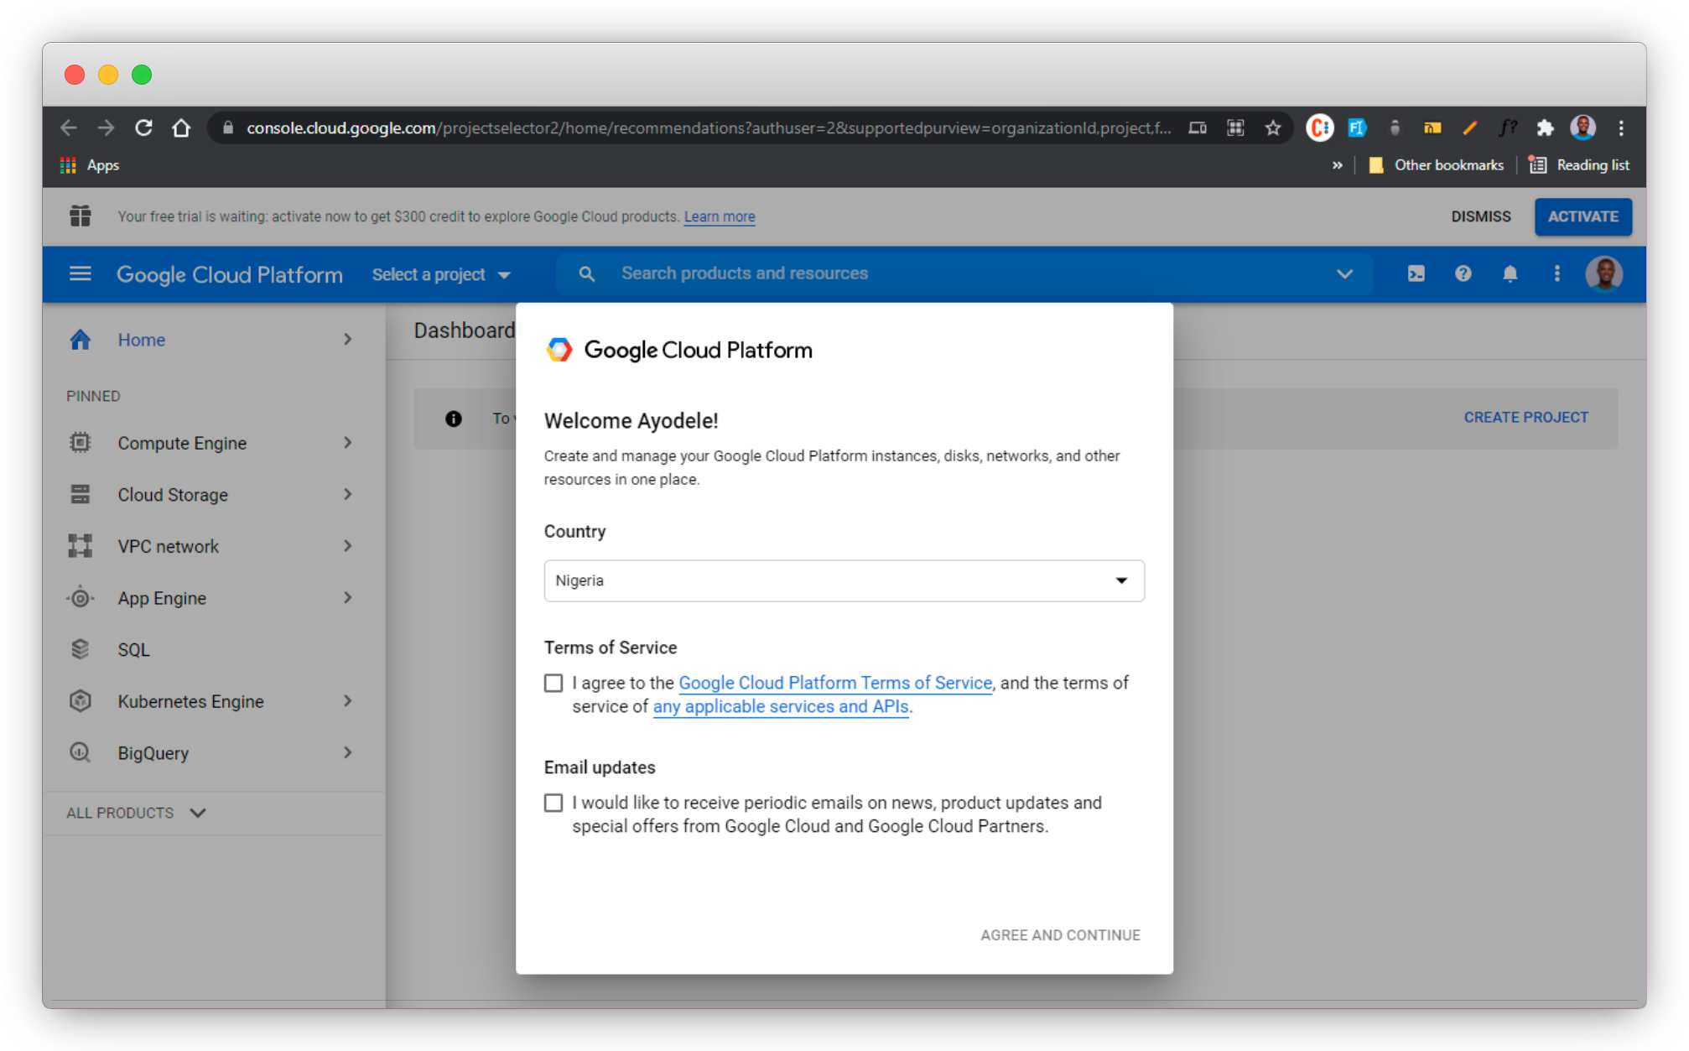Screen dimensions: 1689x1051
Task: Open the Help question mark icon
Action: tap(1463, 273)
